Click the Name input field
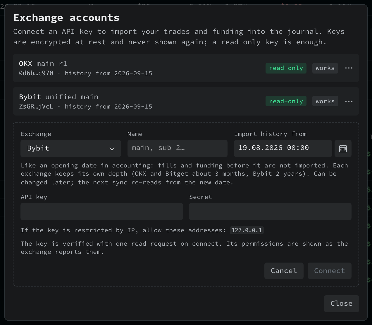The image size is (372, 325). 178,148
